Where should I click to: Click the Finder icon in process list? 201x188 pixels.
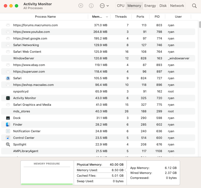pyautogui.click(x=8, y=125)
